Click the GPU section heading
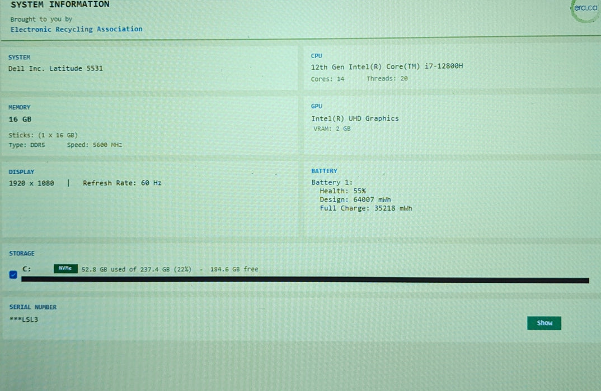The image size is (601, 391). click(x=317, y=106)
